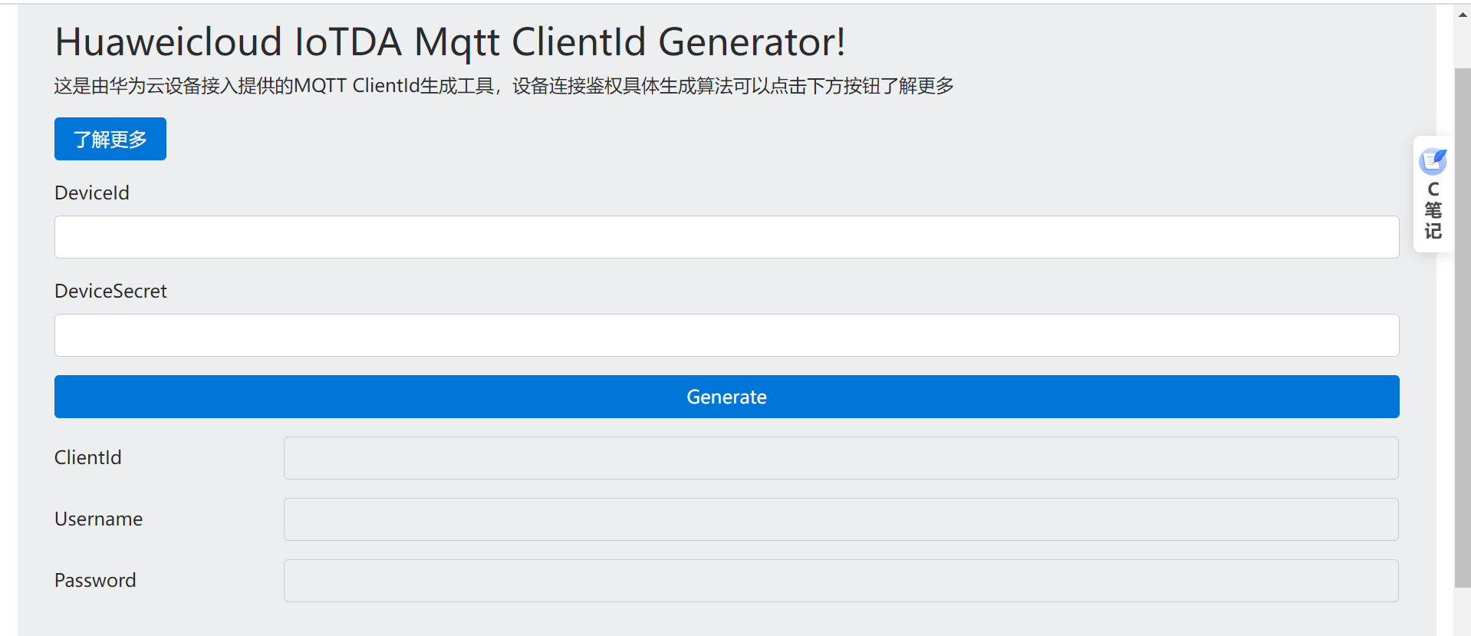The image size is (1471, 636).
Task: Focus the DeviceId input field
Action: pos(726,237)
